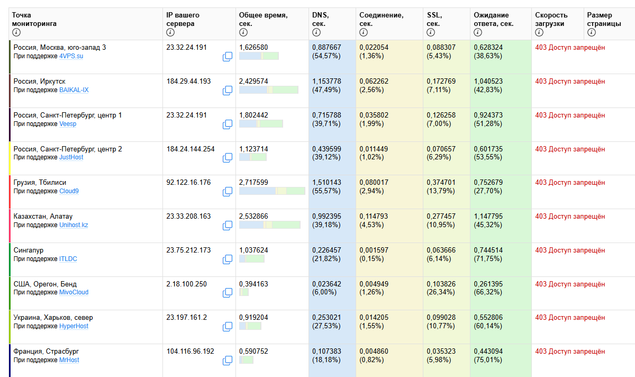Screen dimensions: 635x377
Task: Open info icon under Скорость загрузки header
Action: tap(539, 32)
